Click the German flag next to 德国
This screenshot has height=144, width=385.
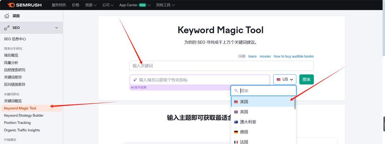pos(236,132)
